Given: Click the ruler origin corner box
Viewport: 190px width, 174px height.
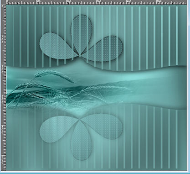Looking at the screenshot, I should pos(3,2).
